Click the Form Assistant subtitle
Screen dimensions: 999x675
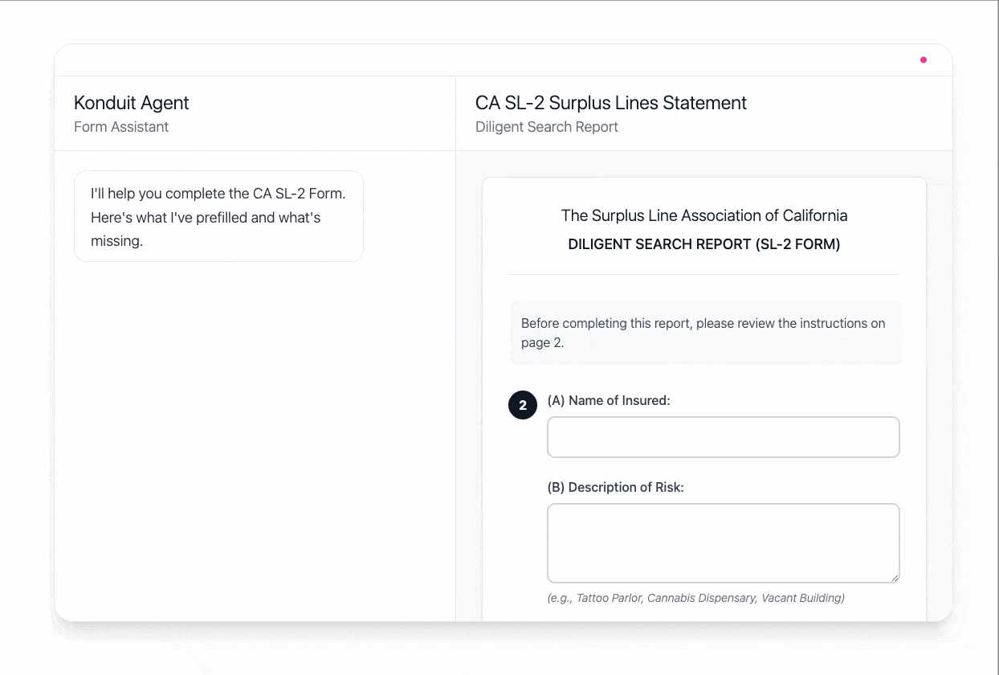point(121,127)
